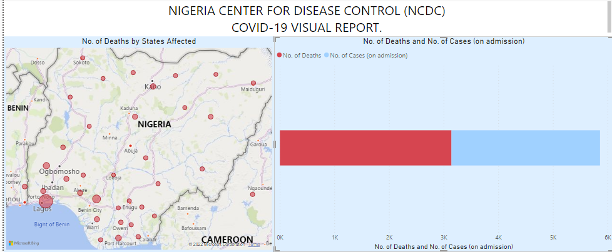Image resolution: width=612 pixels, height=252 pixels.
Task: Click the bubble at Port Harcourt
Action: point(118,238)
